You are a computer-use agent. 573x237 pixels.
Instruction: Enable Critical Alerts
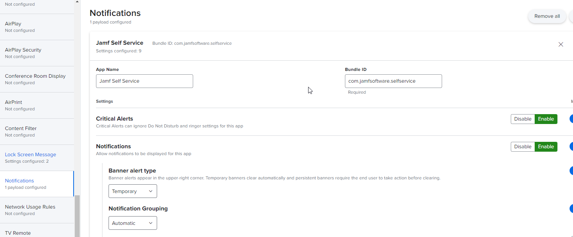(x=546, y=119)
